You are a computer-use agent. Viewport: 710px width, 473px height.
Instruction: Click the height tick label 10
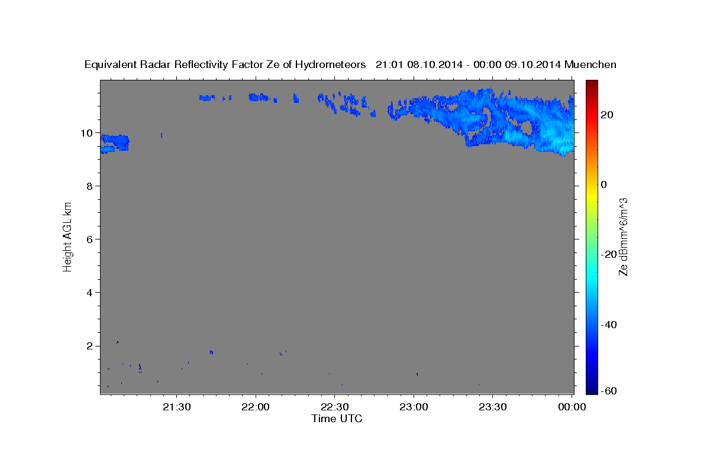pos(87,133)
